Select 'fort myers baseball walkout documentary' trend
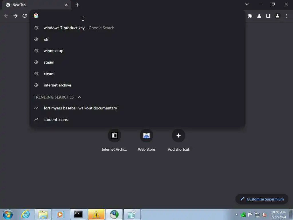The height and width of the screenshot is (220, 293). 137,108
